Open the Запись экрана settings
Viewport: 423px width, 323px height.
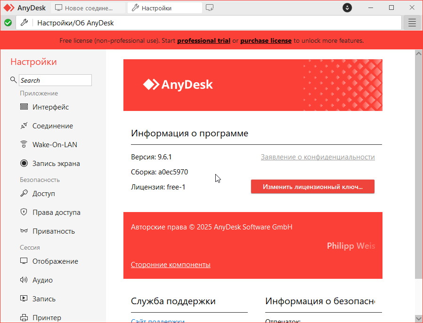[56, 164]
